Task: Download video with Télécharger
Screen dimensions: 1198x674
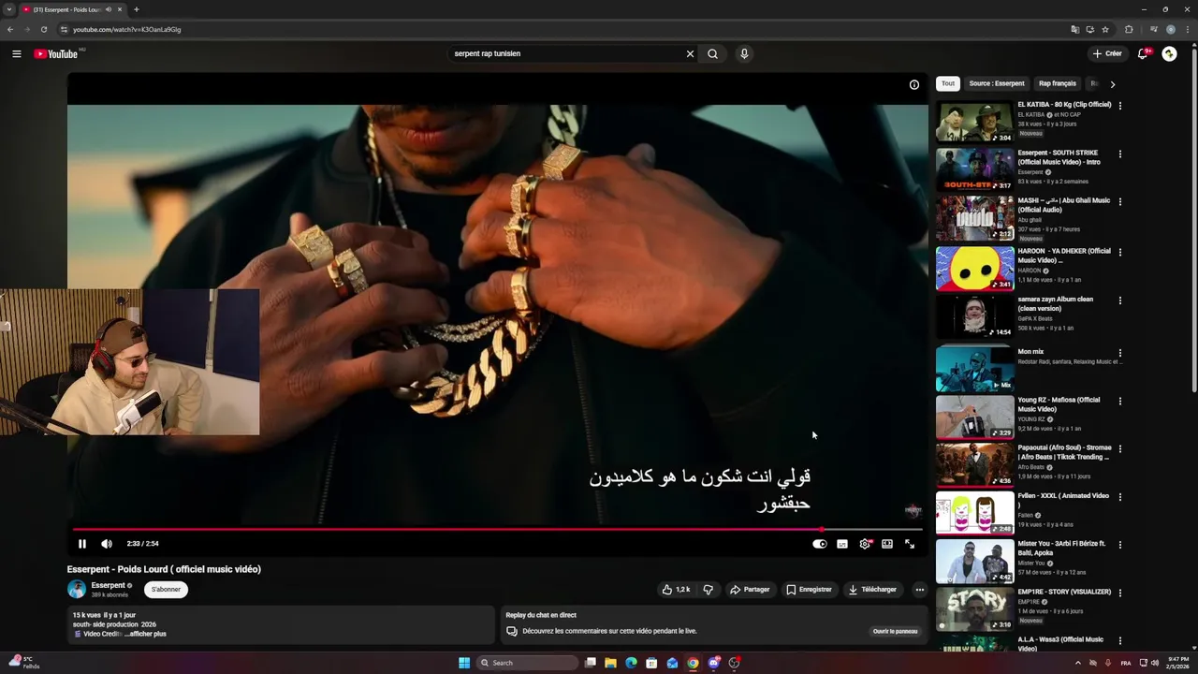Action: pyautogui.click(x=872, y=590)
